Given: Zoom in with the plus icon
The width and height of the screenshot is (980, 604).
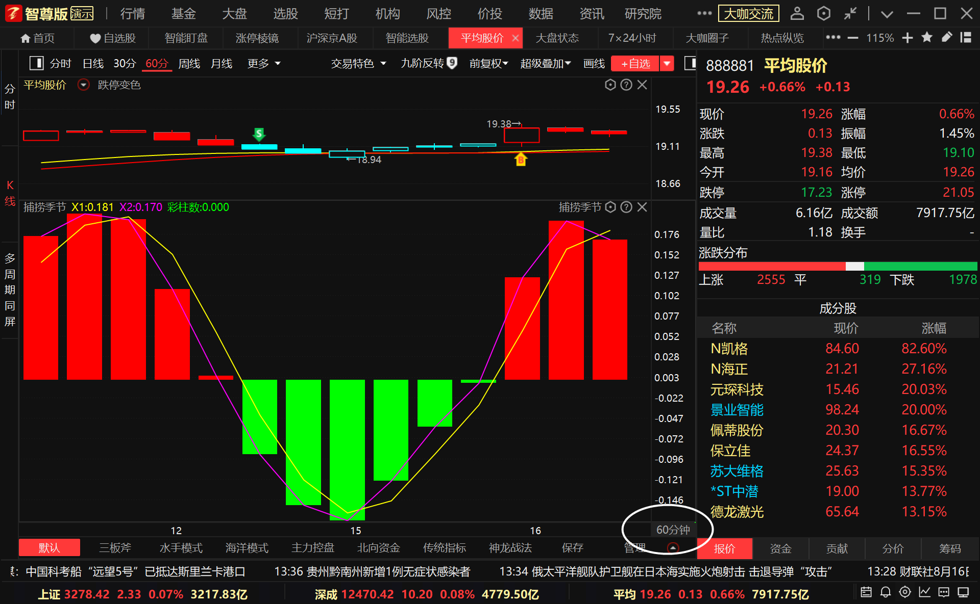Looking at the screenshot, I should [908, 38].
